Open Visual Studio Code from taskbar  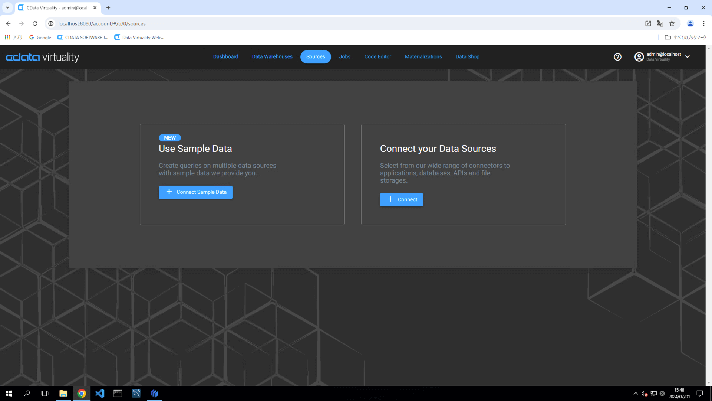click(x=99, y=393)
